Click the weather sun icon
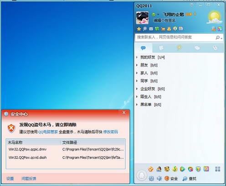 click(x=214, y=17)
